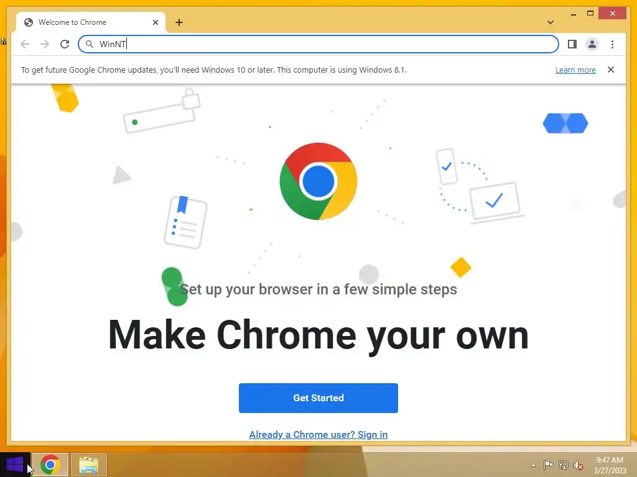637x477 pixels.
Task: Open the Chrome three-dot menu
Action: pos(612,44)
